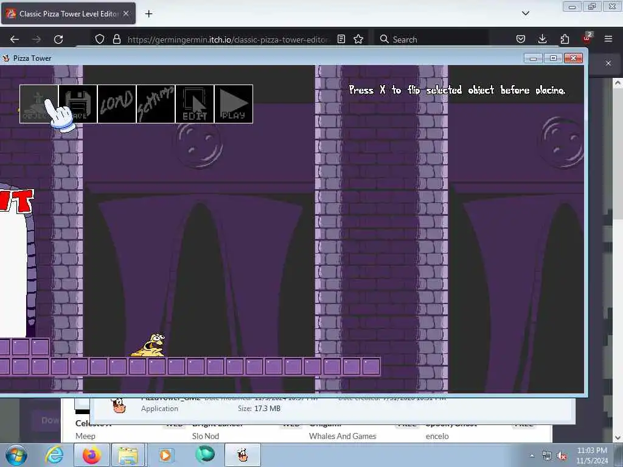Viewport: 623px width, 467px height.
Task: Open the media player taskbar icon
Action: pyautogui.click(x=165, y=455)
